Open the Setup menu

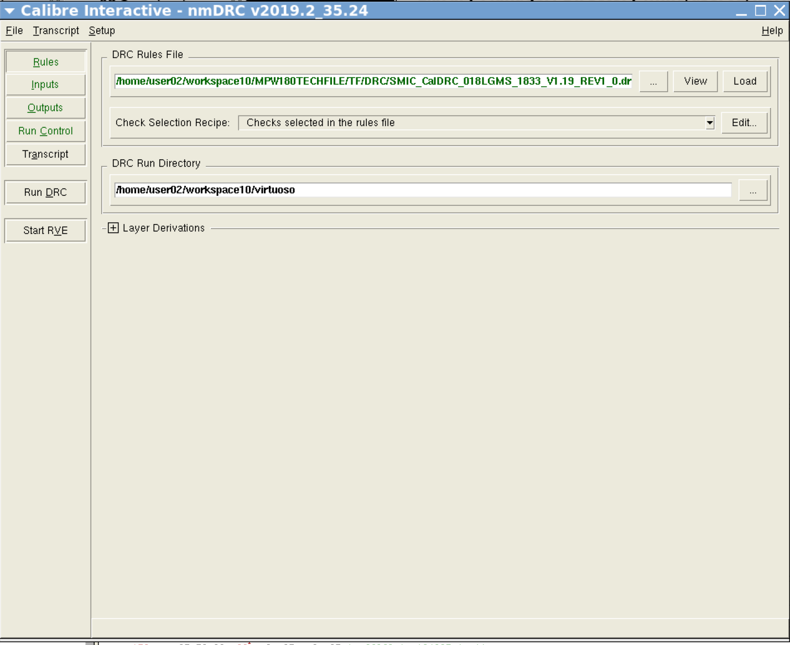(x=102, y=31)
